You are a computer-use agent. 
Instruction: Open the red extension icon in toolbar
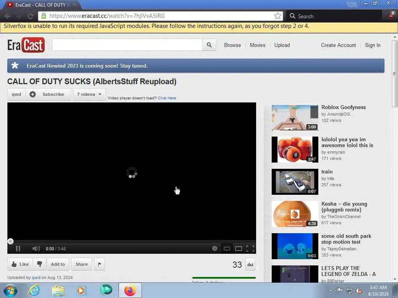[x=391, y=15]
